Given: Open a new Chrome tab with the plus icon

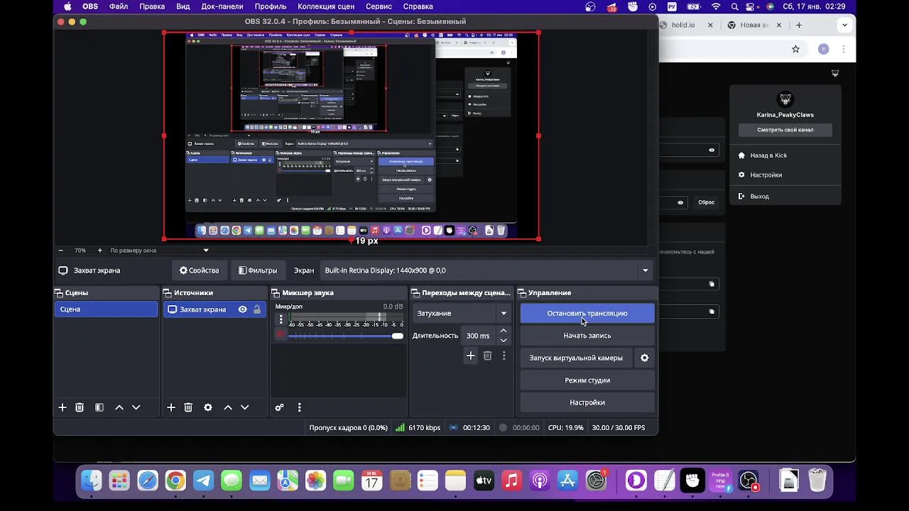Looking at the screenshot, I should 799,25.
